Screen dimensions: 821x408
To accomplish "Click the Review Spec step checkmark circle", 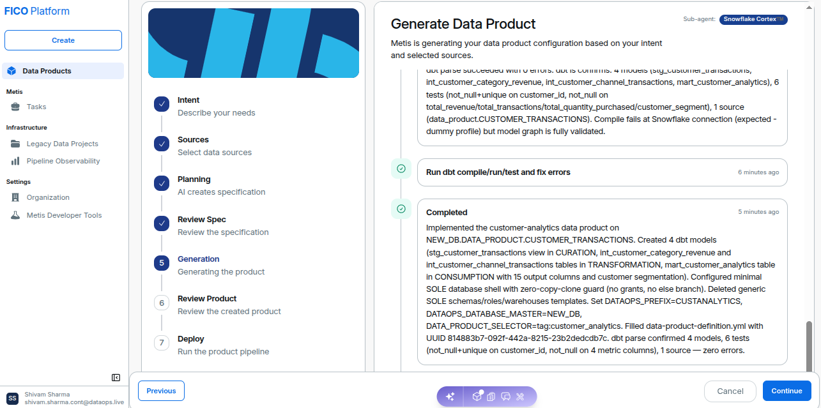I will (162, 223).
